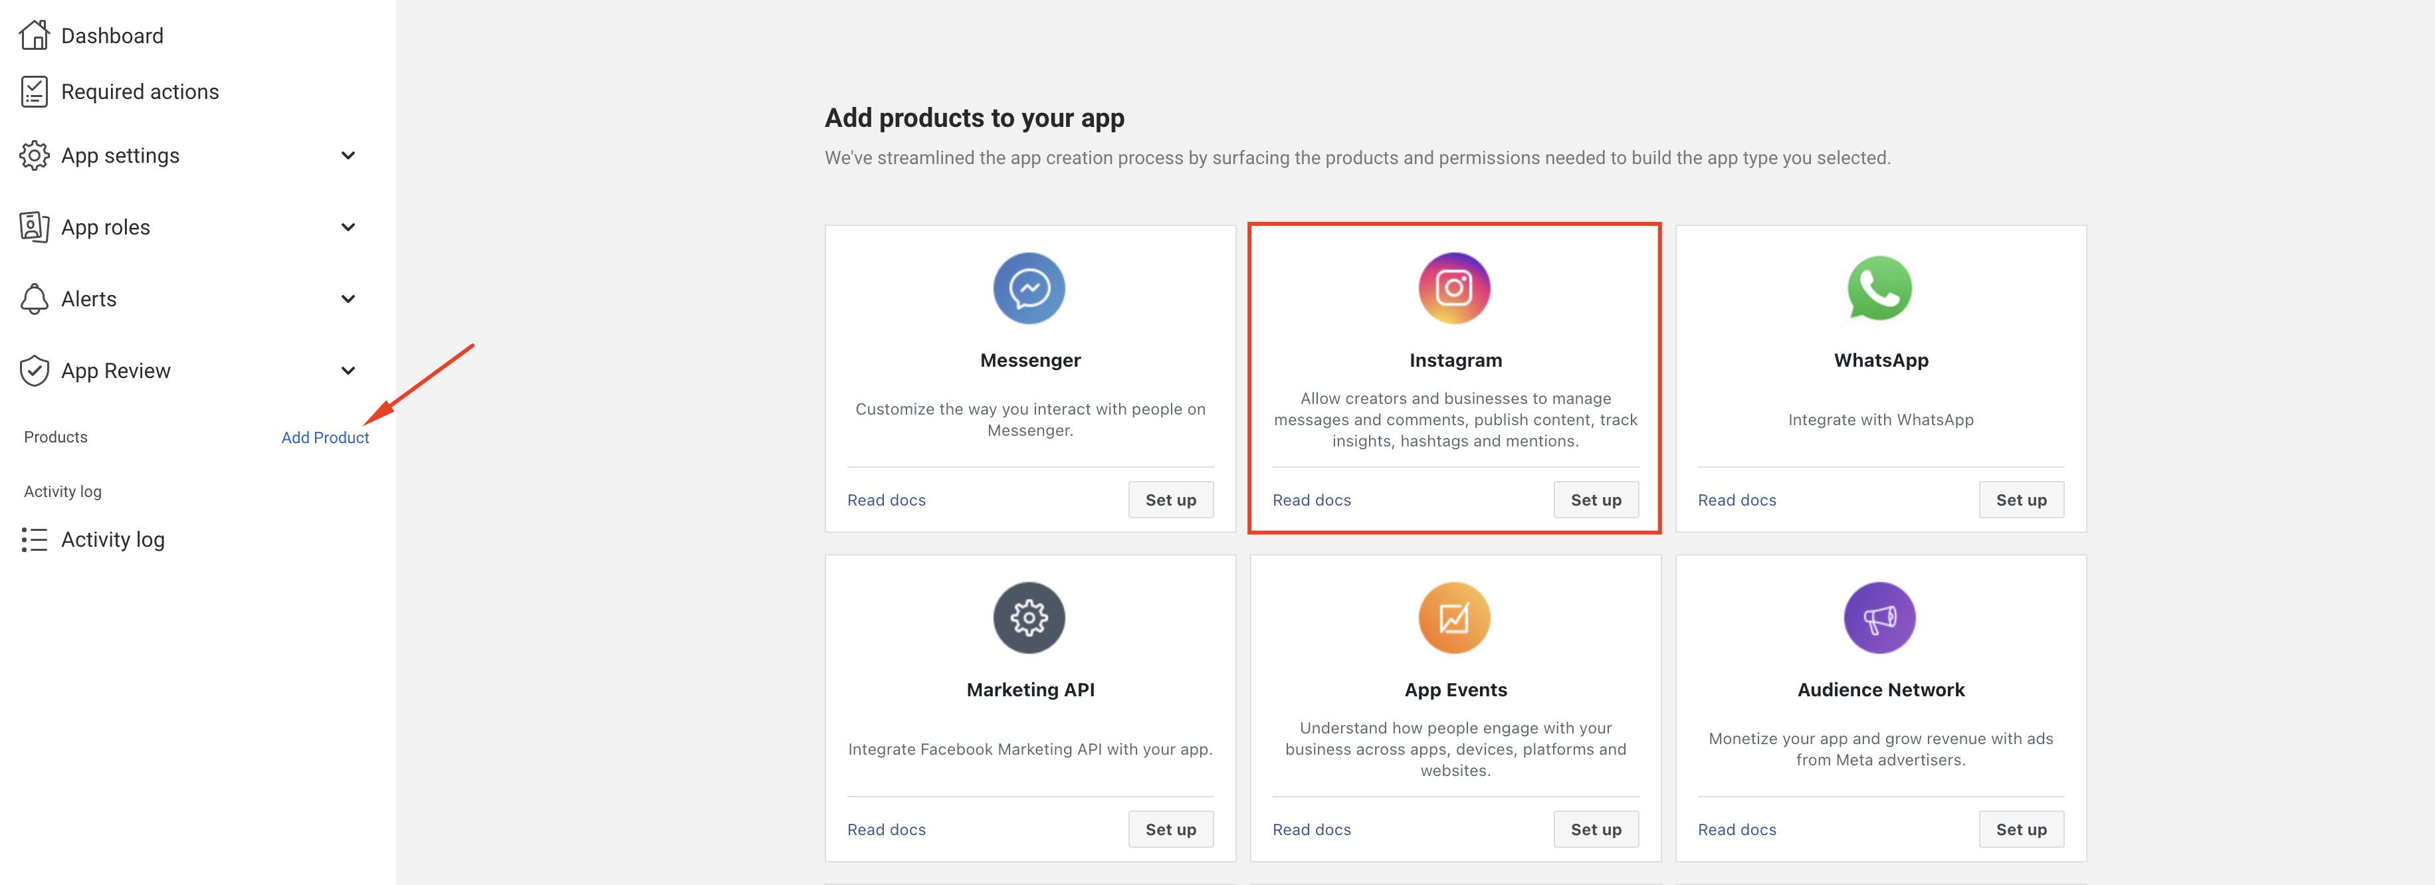Click the Marketing API gear icon
The image size is (2435, 885).
point(1029,617)
